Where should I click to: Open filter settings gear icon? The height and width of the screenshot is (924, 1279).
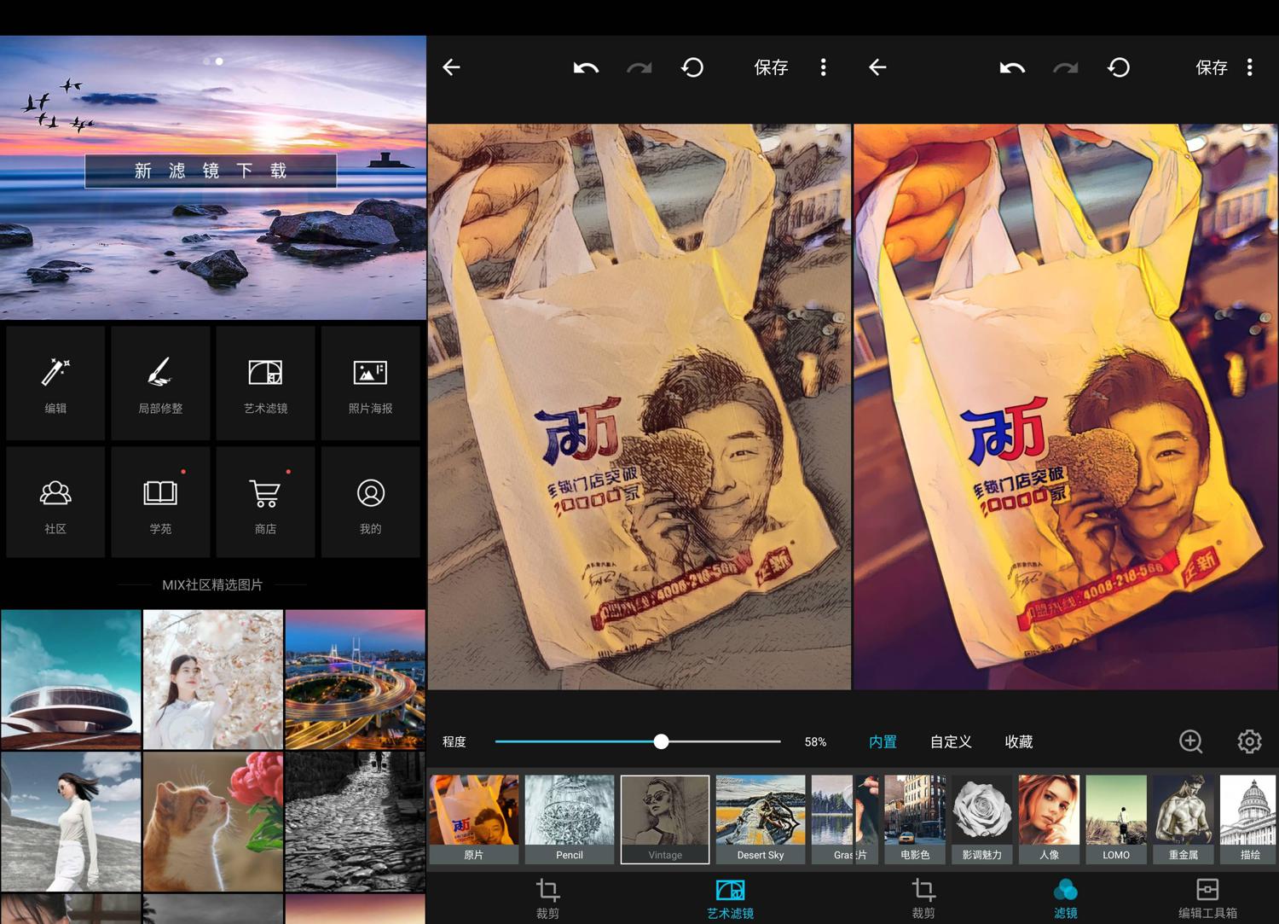[x=1249, y=741]
